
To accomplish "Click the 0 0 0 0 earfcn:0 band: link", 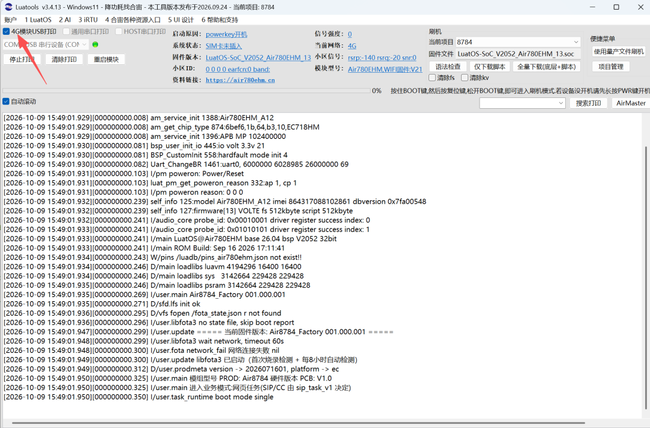I will coord(238,69).
